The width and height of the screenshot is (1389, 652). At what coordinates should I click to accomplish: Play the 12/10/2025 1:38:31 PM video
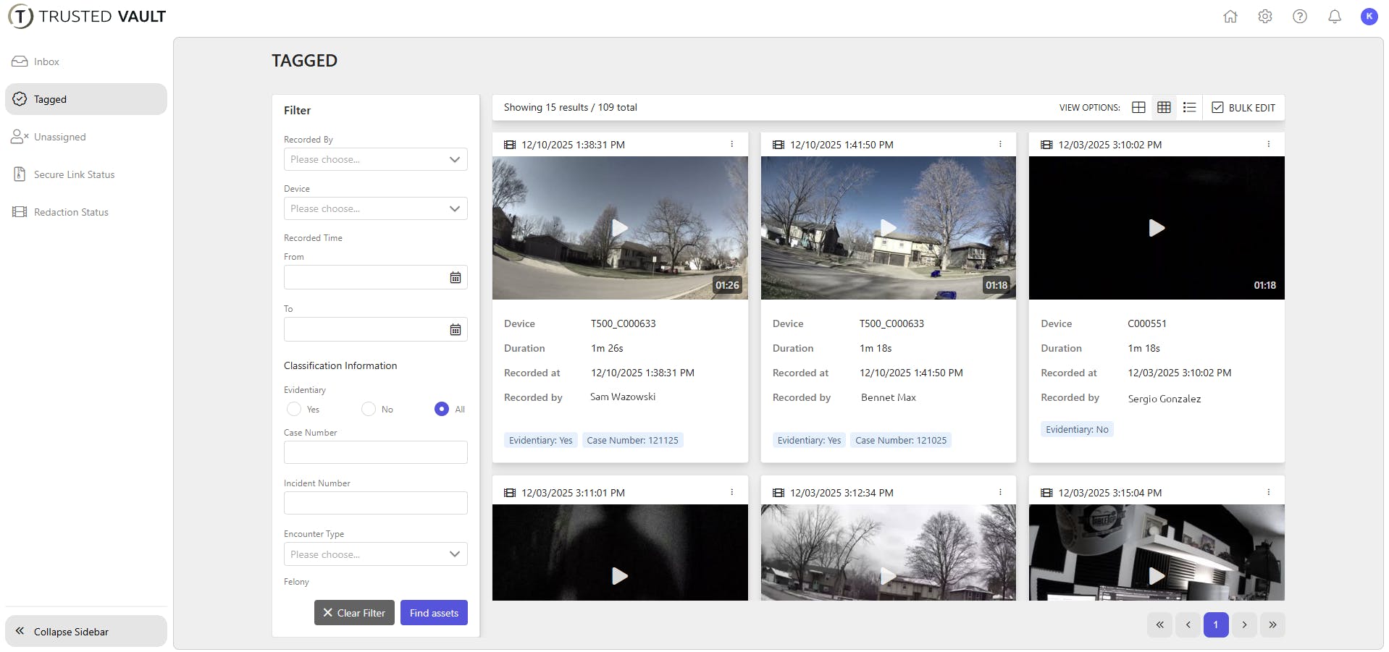click(620, 228)
